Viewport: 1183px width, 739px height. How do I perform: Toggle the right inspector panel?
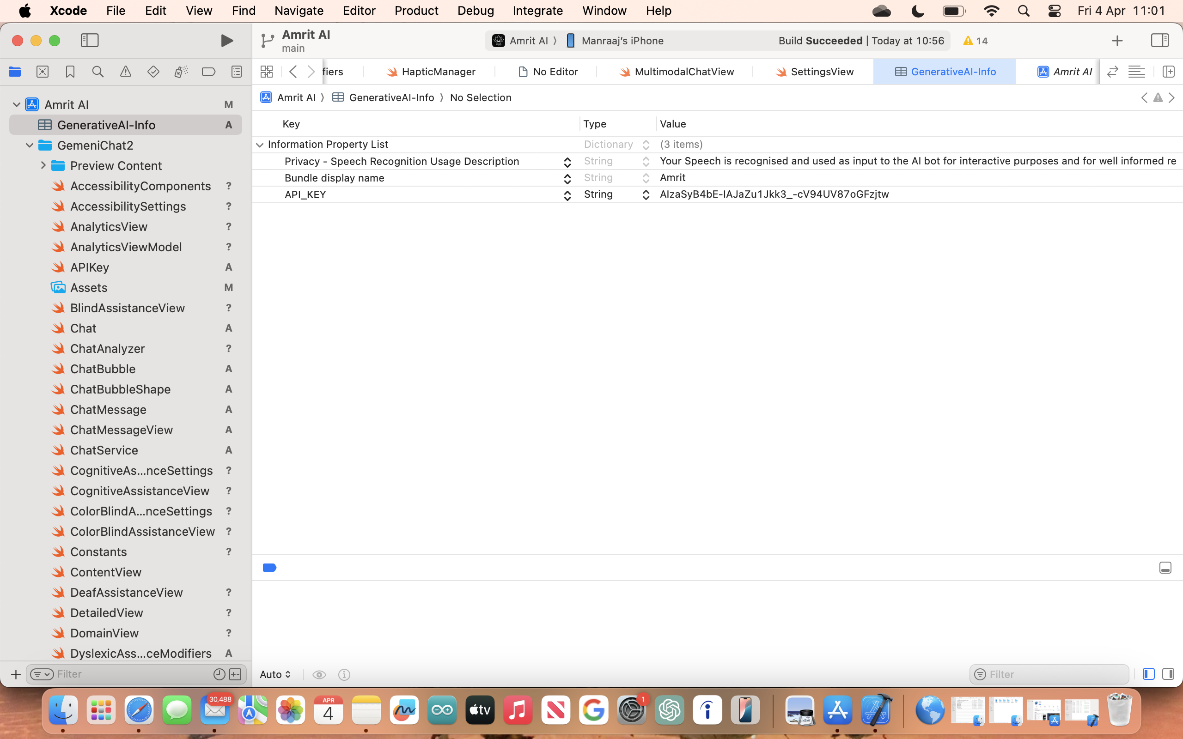click(x=1159, y=41)
